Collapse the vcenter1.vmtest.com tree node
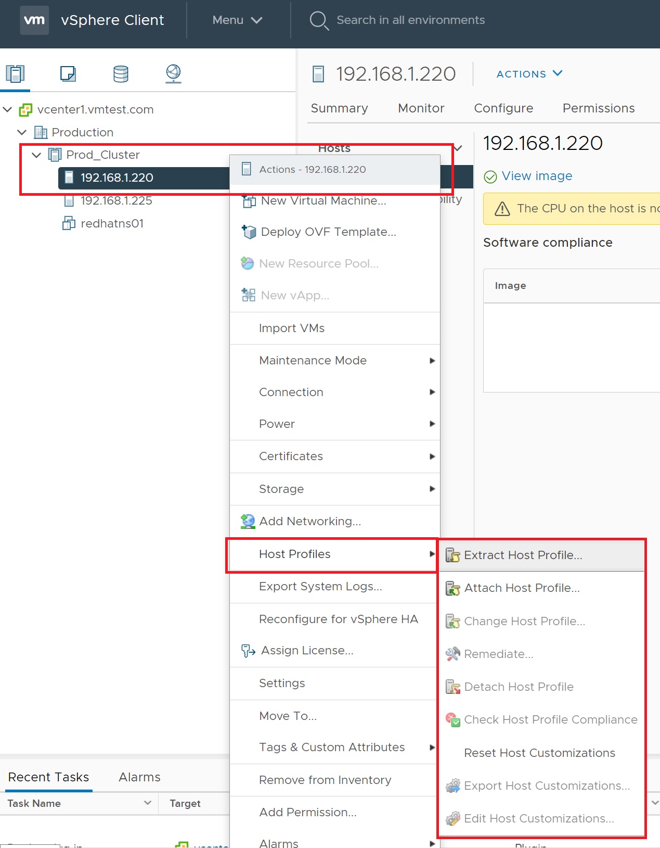 point(8,109)
